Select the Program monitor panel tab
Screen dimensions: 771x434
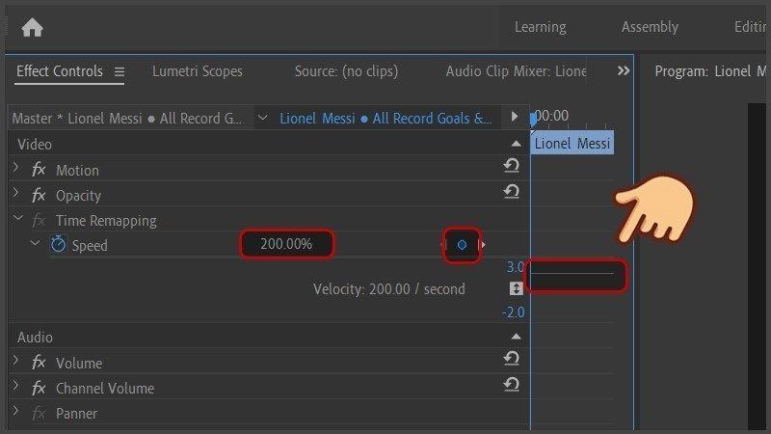click(x=710, y=71)
